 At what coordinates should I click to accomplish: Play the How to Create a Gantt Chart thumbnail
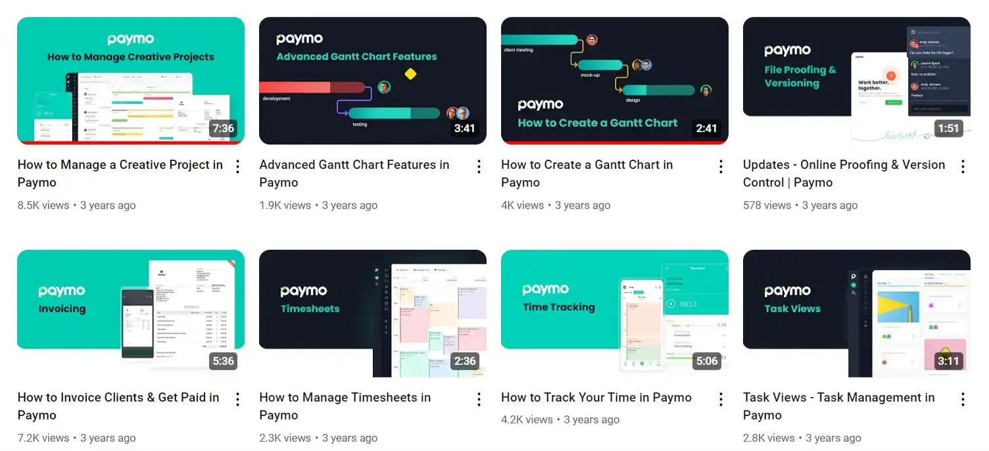click(x=615, y=80)
